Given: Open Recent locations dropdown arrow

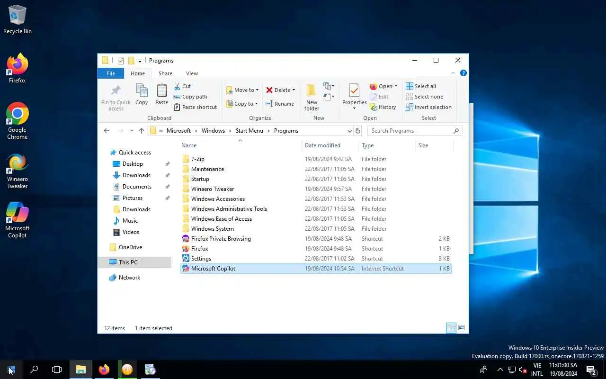Looking at the screenshot, I should click(x=131, y=131).
